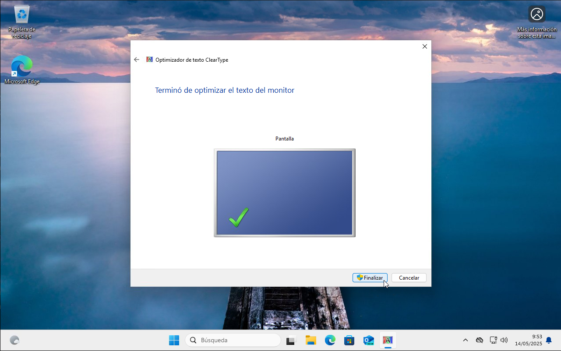Open the clock and date flyout
The image size is (561, 351).
click(x=528, y=340)
